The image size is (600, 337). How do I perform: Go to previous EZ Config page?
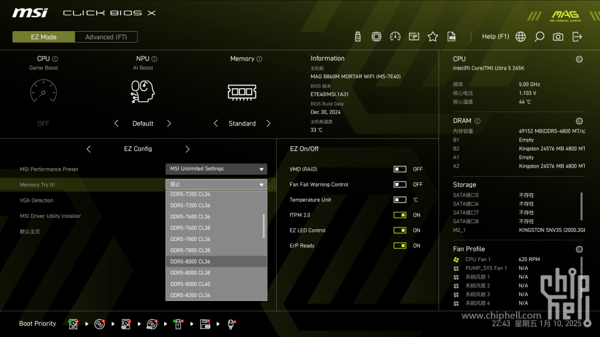(89, 149)
